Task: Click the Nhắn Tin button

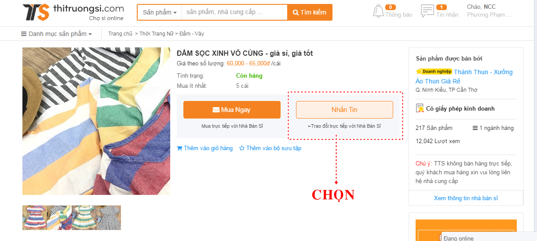Action: click(x=344, y=110)
